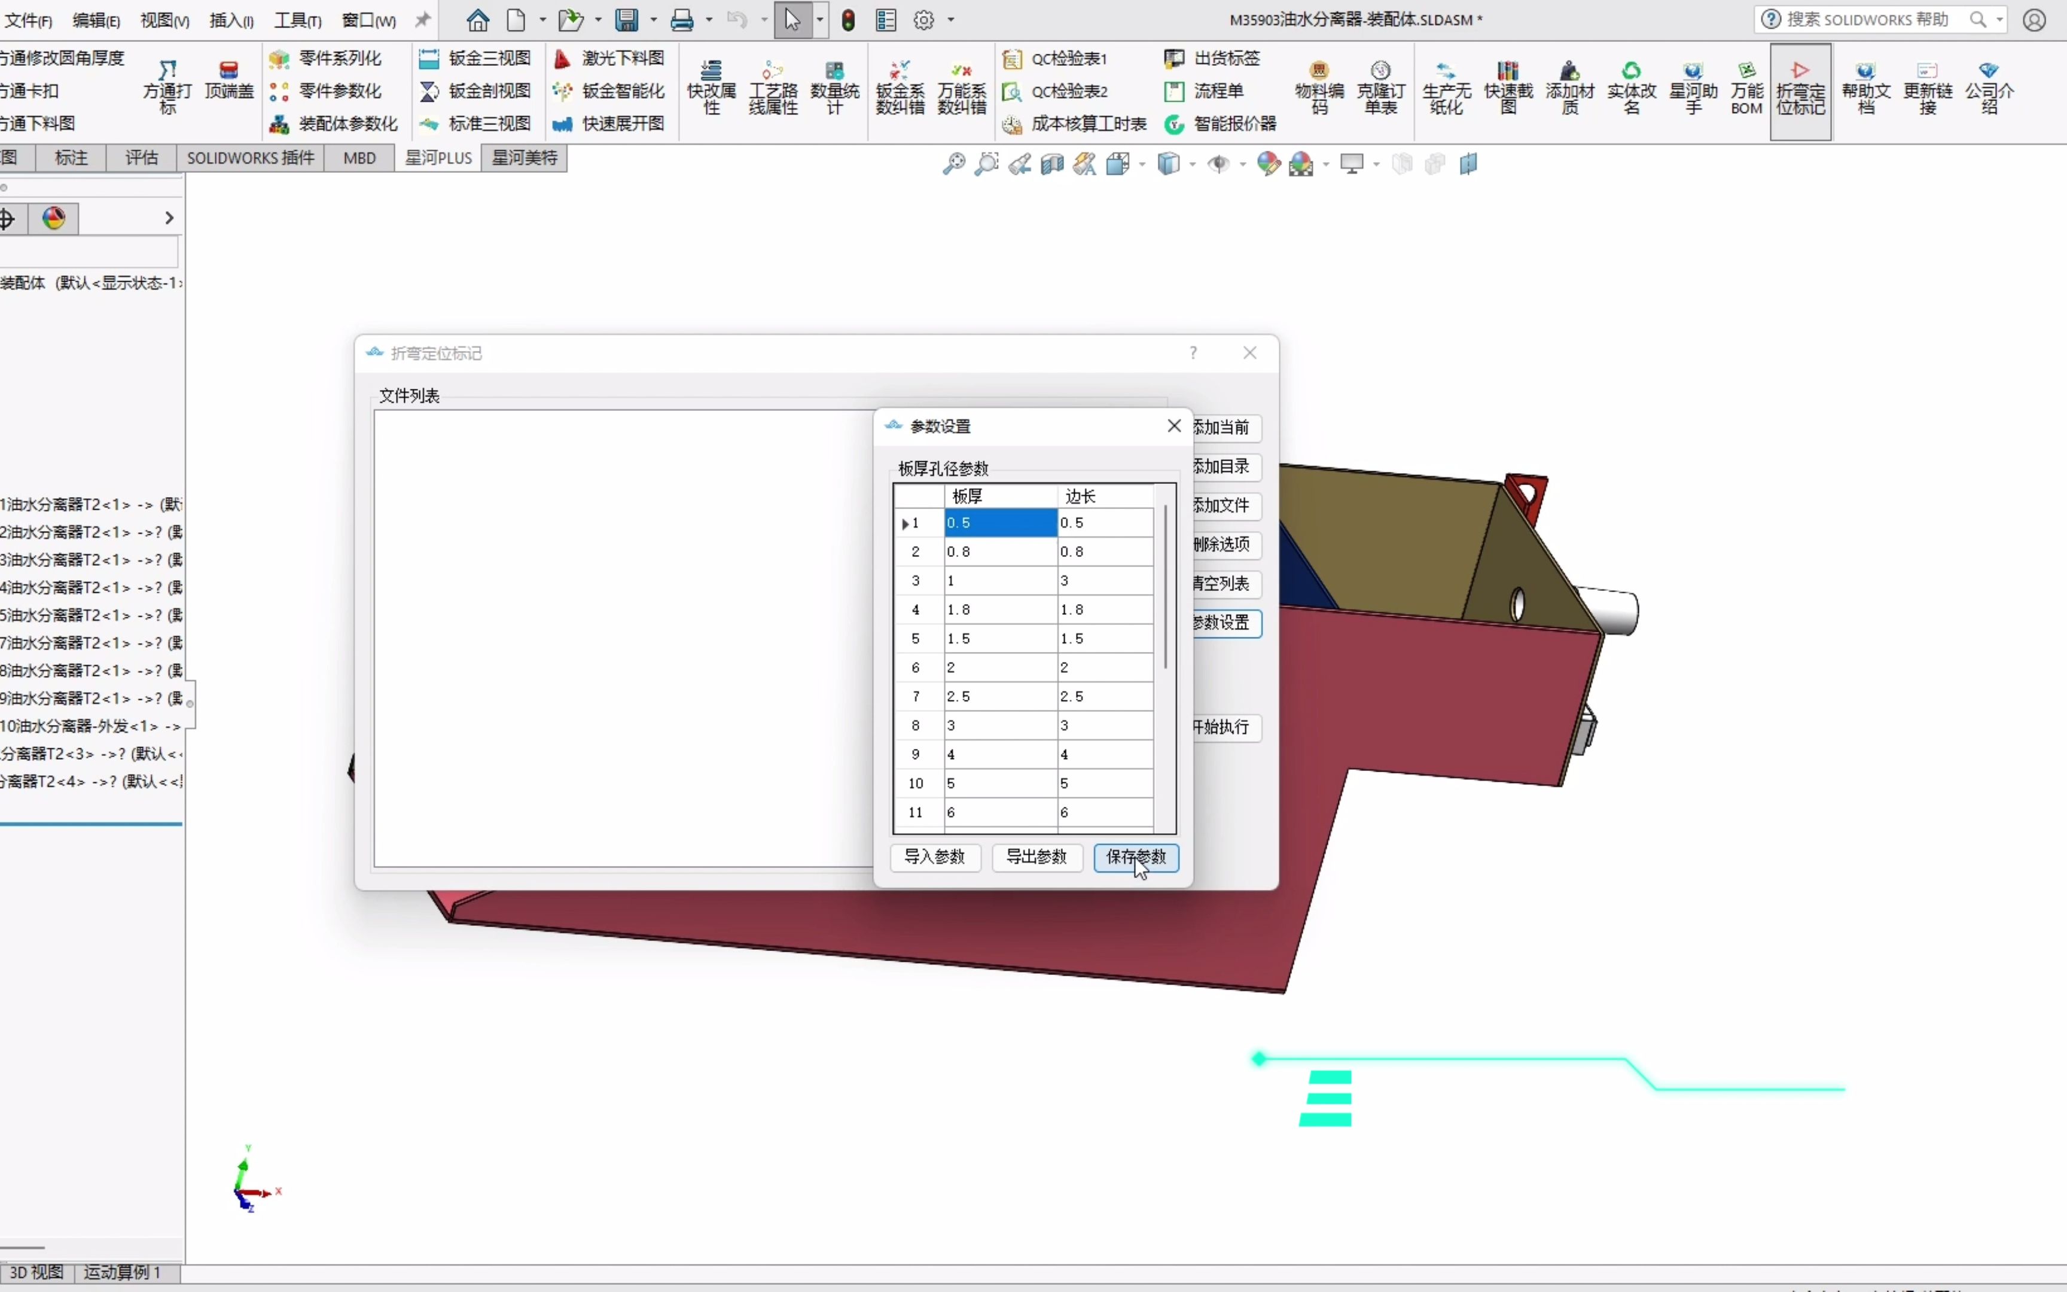Click the 导入参数 button
Viewport: 2067px width, 1292px height.
coord(934,857)
